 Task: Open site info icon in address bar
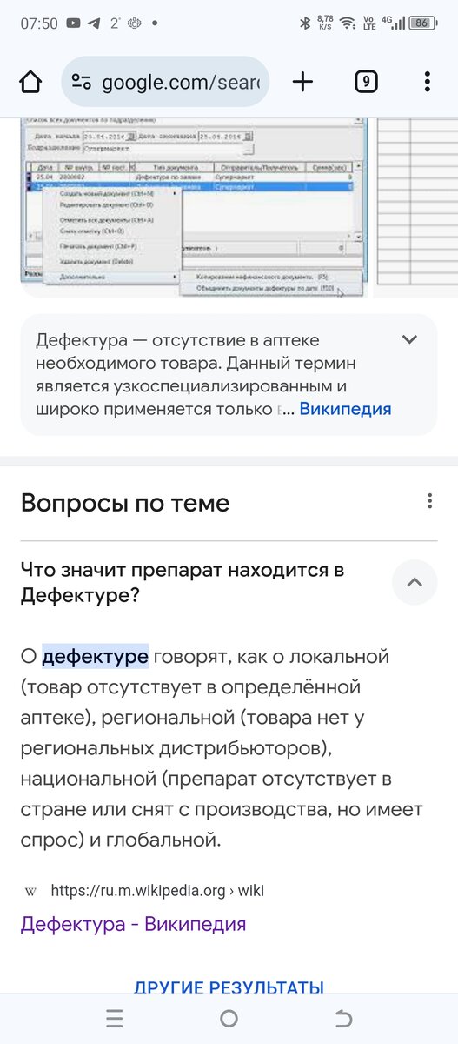pos(82,83)
